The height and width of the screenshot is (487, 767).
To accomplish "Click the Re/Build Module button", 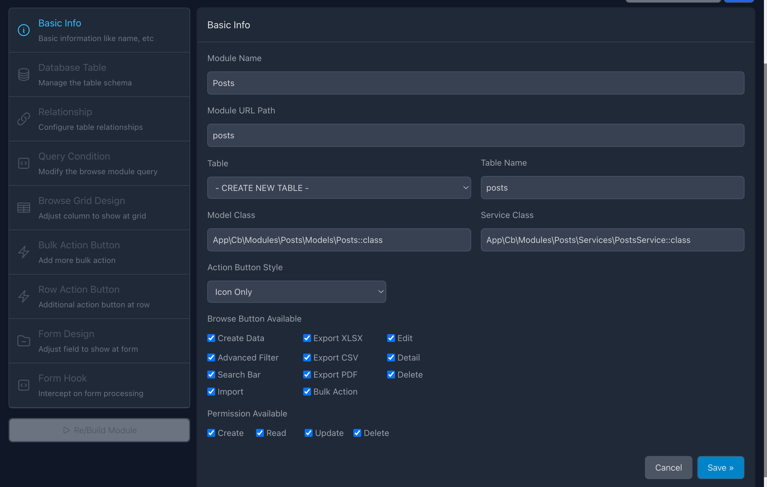I will click(100, 430).
